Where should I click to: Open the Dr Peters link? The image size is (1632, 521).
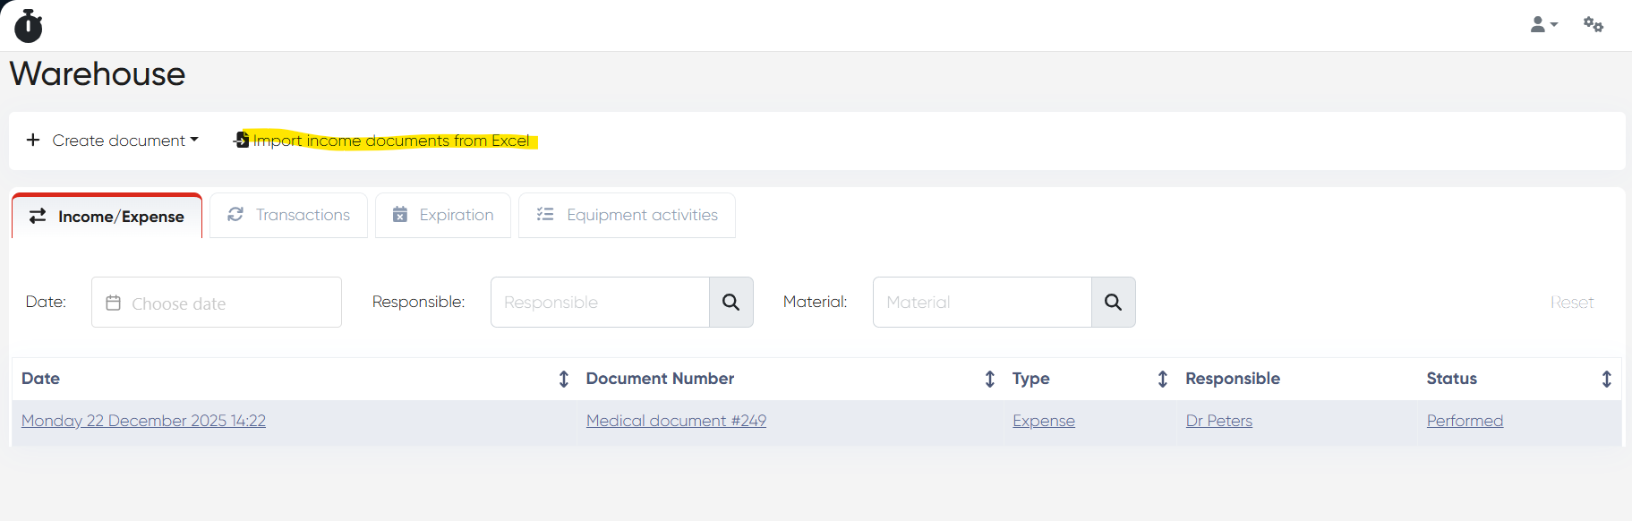tap(1218, 421)
